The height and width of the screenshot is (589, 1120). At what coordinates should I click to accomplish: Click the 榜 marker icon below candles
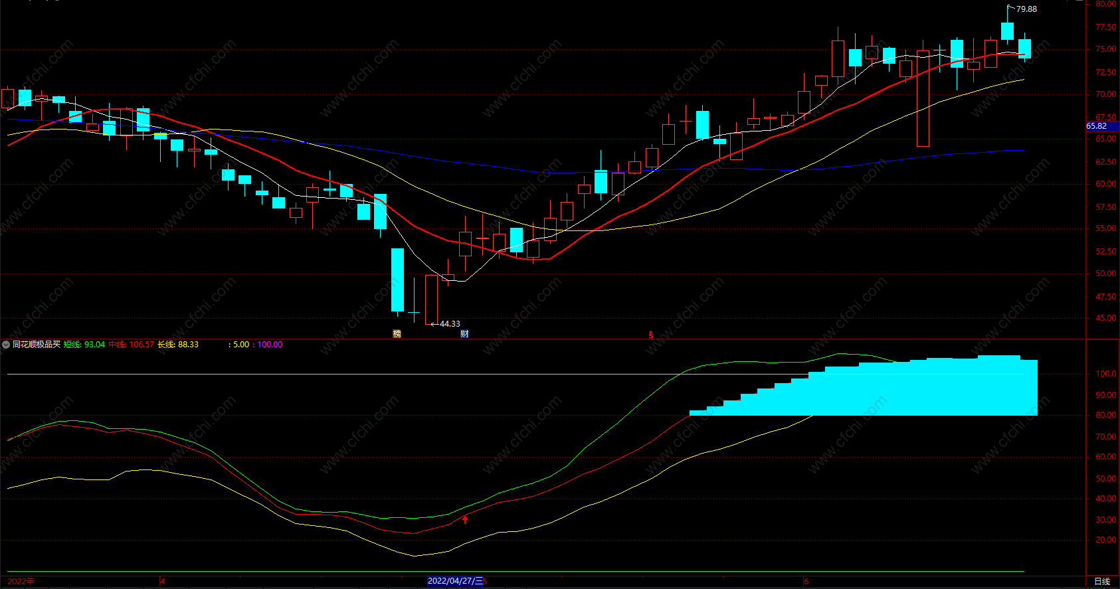pos(397,333)
